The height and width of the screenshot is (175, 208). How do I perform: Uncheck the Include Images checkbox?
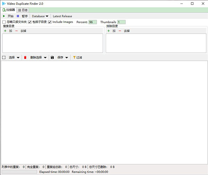pyautogui.click(x=50, y=22)
